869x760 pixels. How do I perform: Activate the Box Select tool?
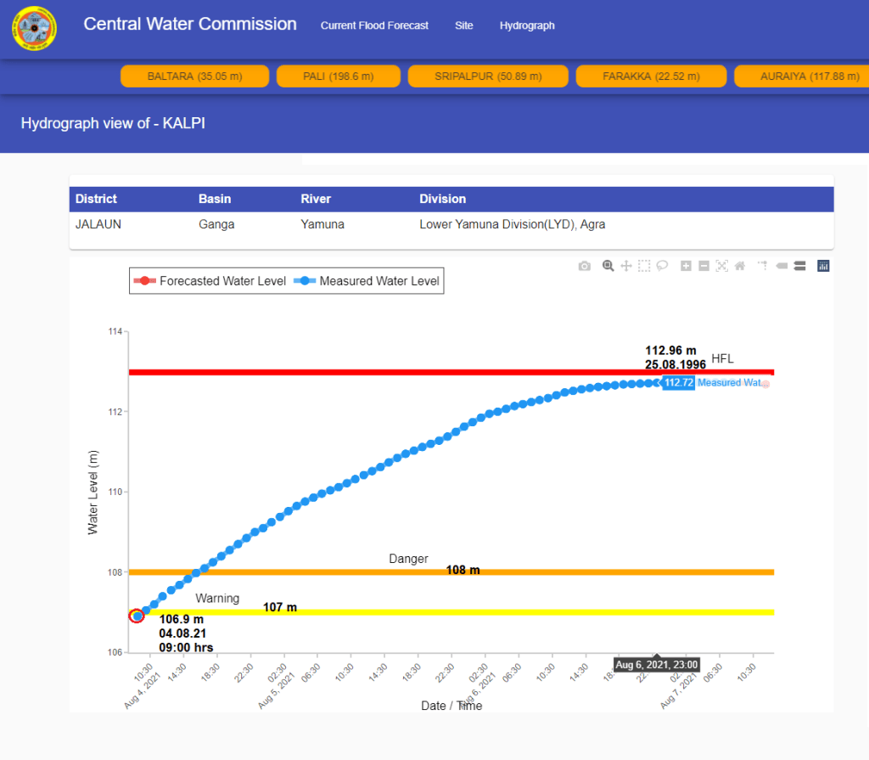pos(644,266)
